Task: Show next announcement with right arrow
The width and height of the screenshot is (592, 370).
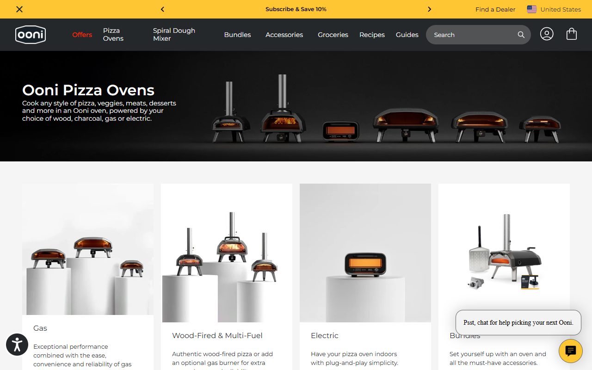Action: pyautogui.click(x=429, y=9)
